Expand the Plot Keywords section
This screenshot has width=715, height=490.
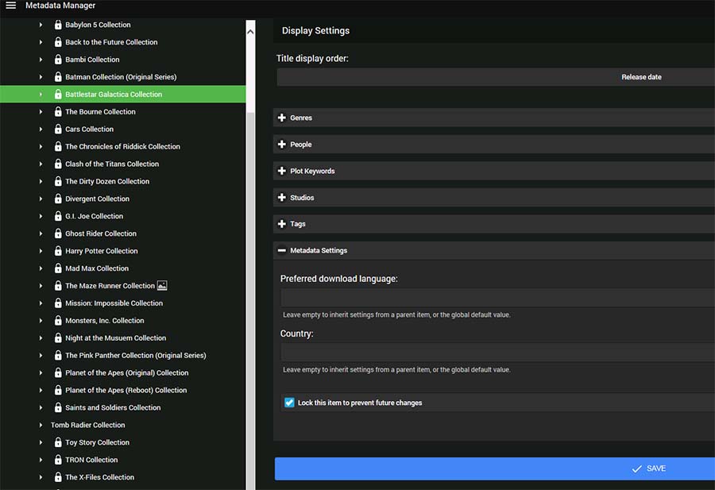point(311,172)
